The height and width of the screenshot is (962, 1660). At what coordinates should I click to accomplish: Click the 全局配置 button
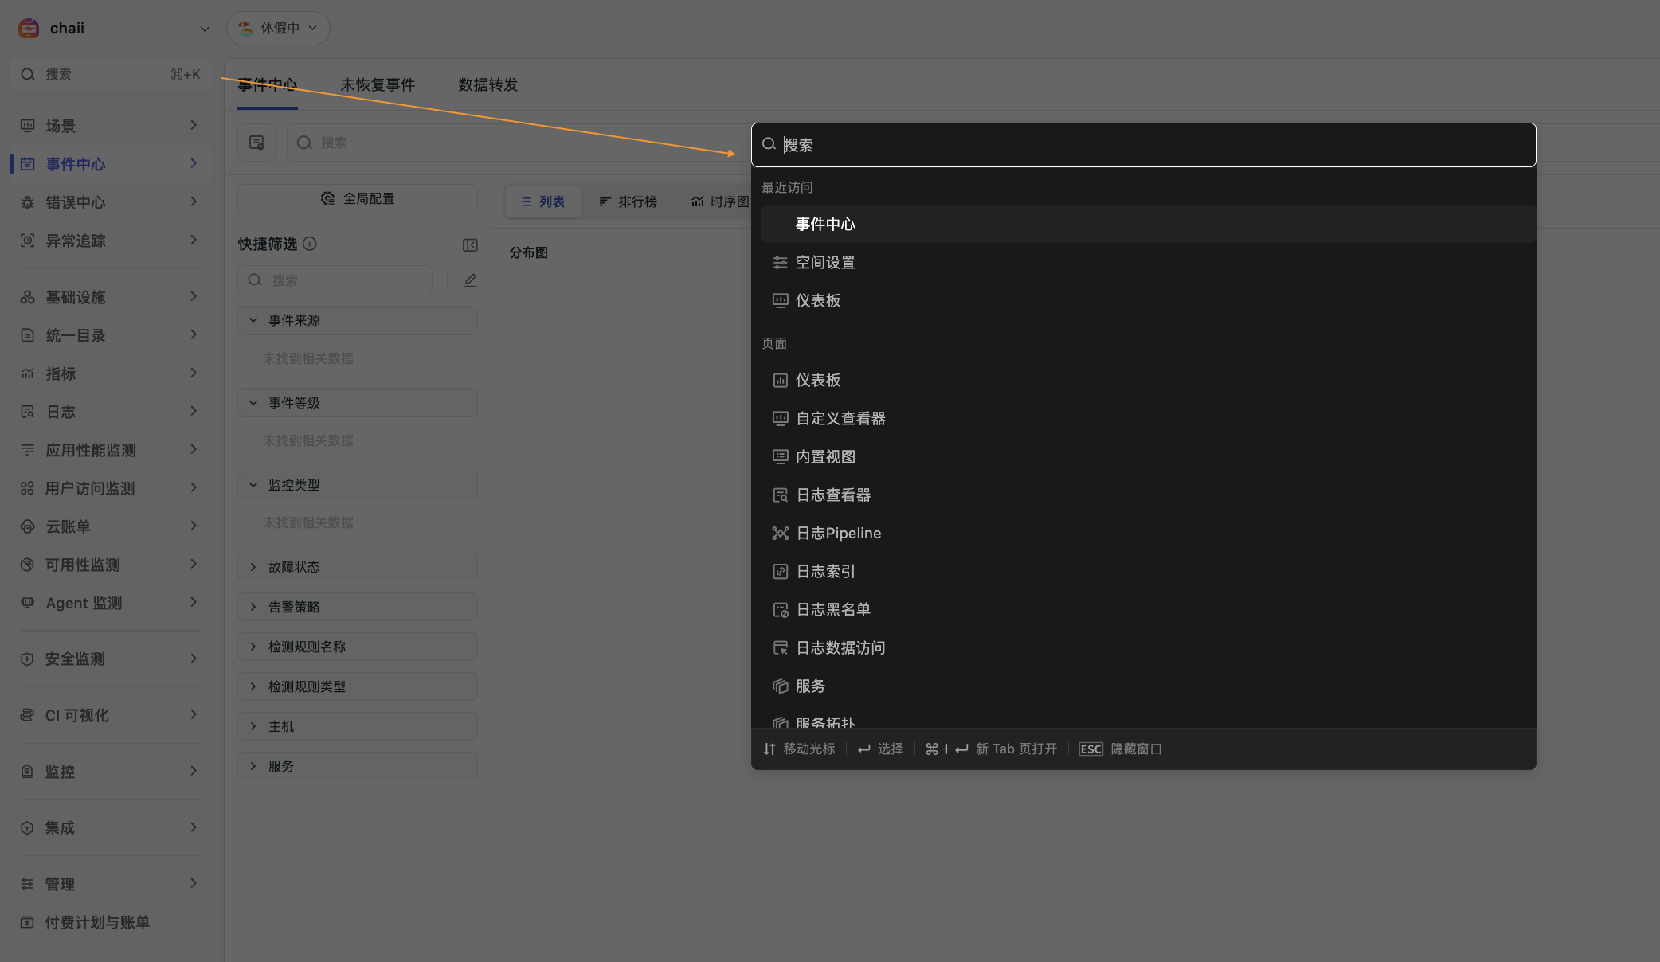pos(358,198)
